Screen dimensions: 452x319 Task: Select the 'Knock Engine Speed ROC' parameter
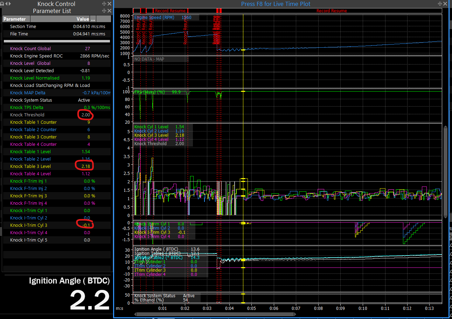57,56
